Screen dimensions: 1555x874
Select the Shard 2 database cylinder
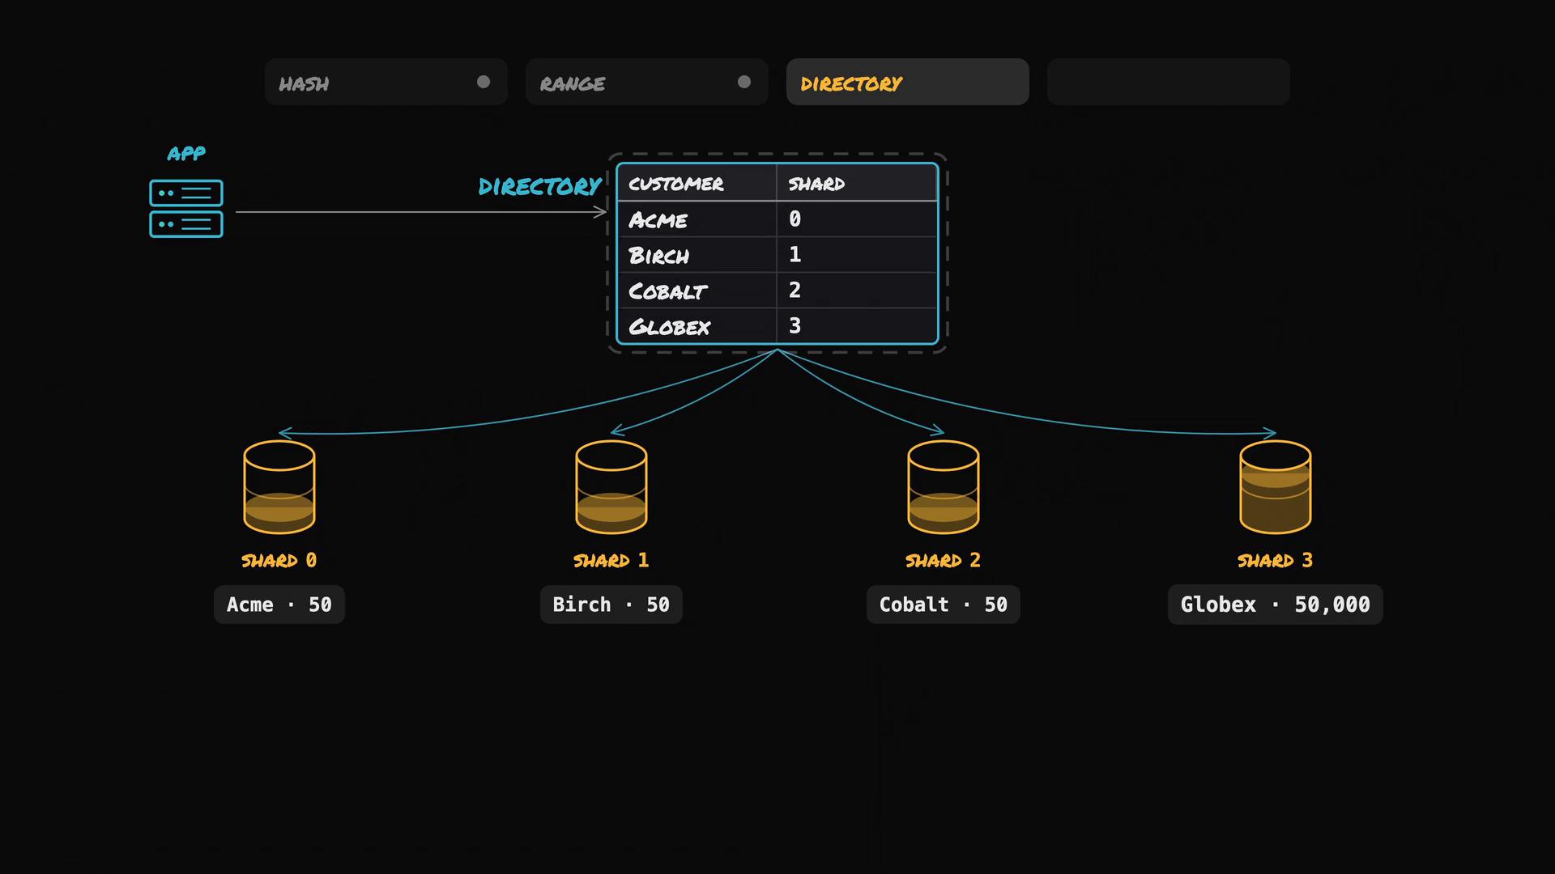tap(944, 487)
